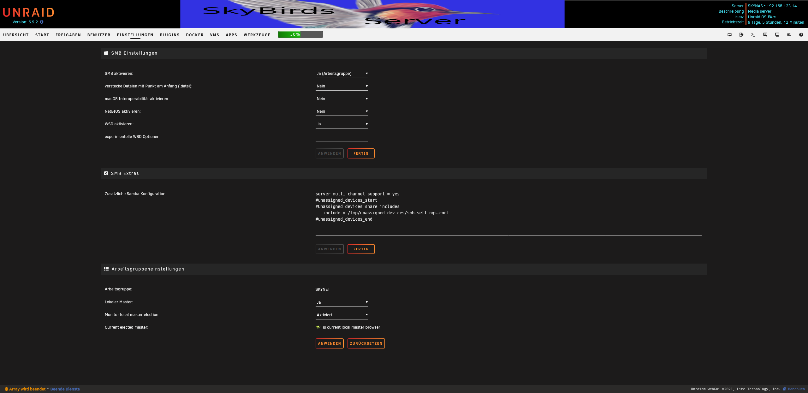Open Monitor local master election dropdown

point(342,315)
